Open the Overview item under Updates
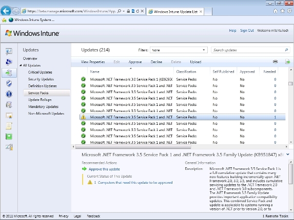The width and height of the screenshot is (294, 220). (30, 58)
